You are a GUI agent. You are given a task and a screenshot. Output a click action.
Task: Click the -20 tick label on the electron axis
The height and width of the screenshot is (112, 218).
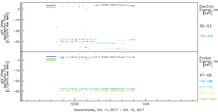pyautogui.click(x=16, y=31)
